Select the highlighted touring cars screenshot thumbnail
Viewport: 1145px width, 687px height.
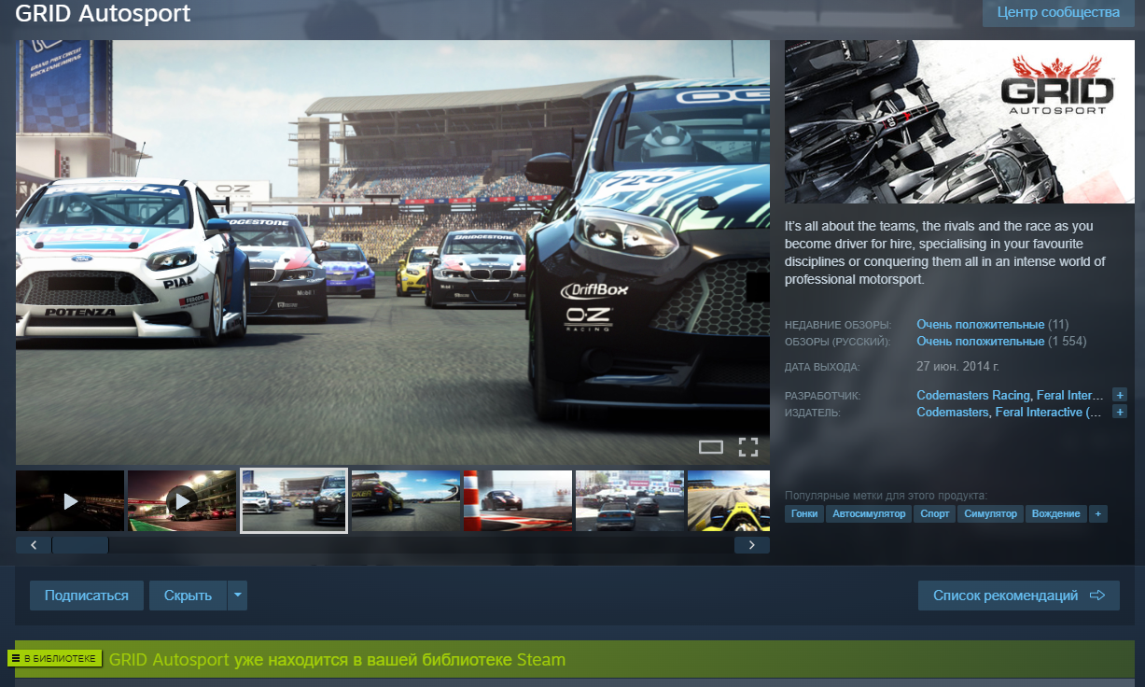(x=294, y=501)
